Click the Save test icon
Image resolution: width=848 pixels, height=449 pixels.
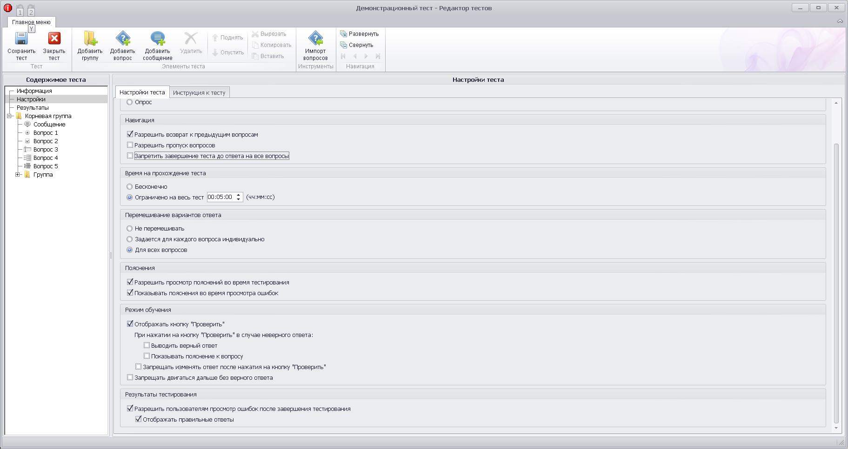21,39
